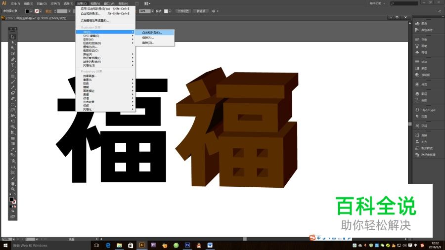Viewport: 445px width, 250px height.
Task: Click the fill color swatch in control bar
Action: click(27, 11)
